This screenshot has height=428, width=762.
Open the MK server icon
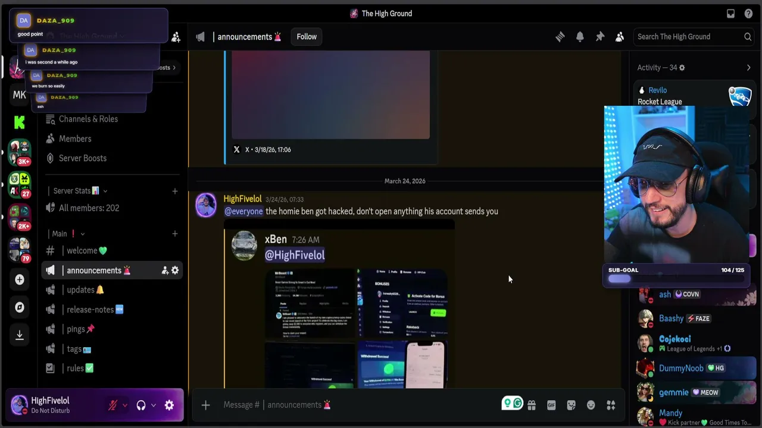[19, 95]
